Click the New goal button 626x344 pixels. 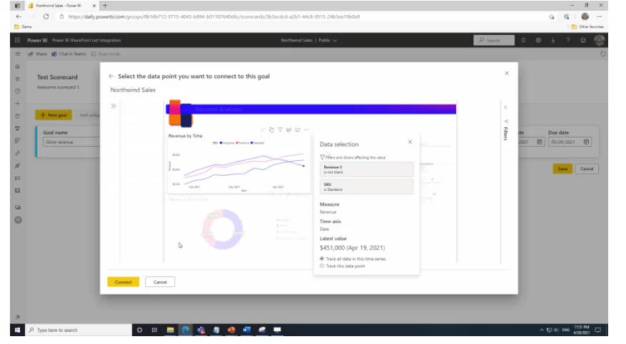point(54,115)
